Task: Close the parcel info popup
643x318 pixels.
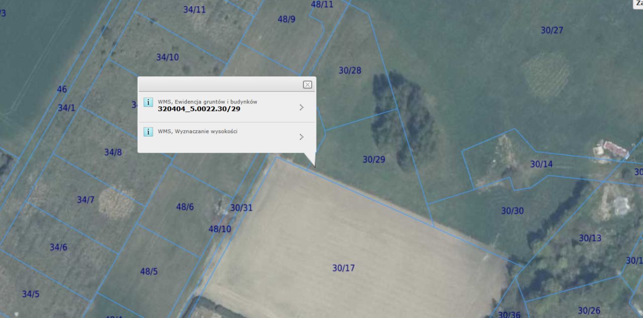Action: [x=307, y=85]
